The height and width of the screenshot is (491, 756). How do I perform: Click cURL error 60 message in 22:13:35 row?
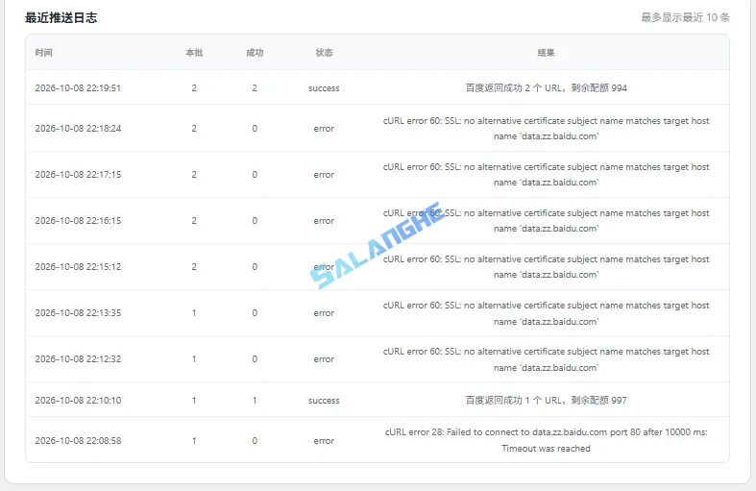pos(546,313)
